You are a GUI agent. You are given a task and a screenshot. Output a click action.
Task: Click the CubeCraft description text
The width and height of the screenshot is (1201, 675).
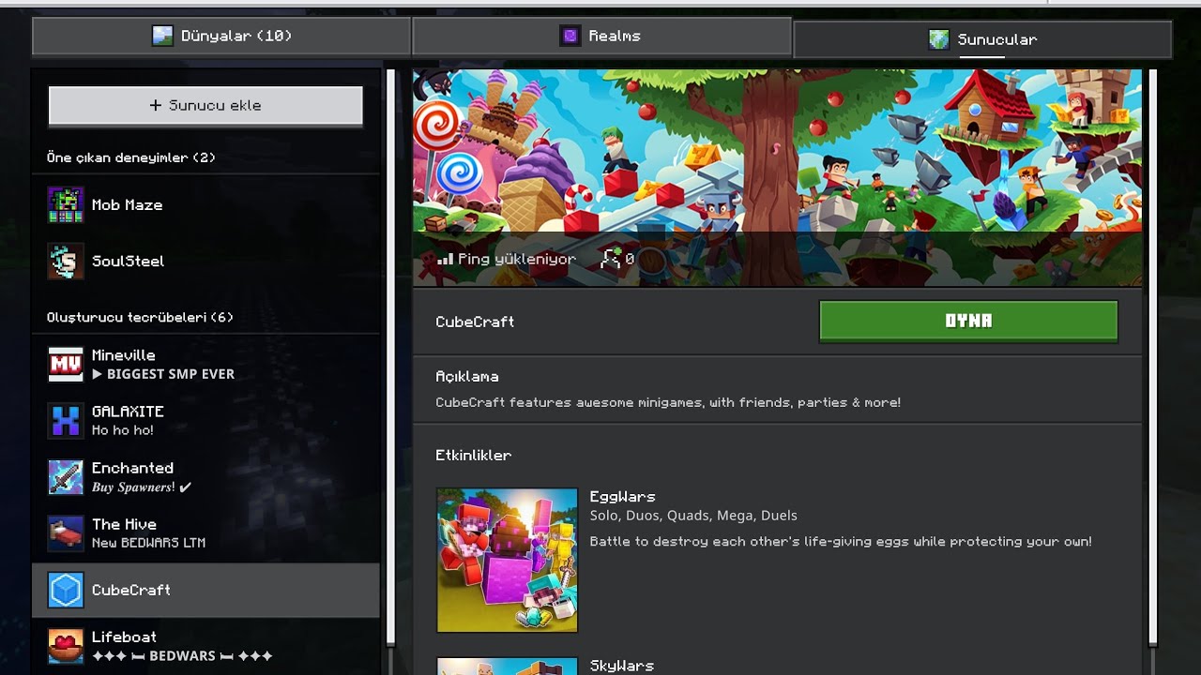coord(668,402)
